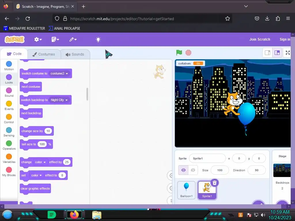The width and height of the screenshot is (295, 221).
Task: Select the Balloon1 sprite thumbnail
Action: 186,190
